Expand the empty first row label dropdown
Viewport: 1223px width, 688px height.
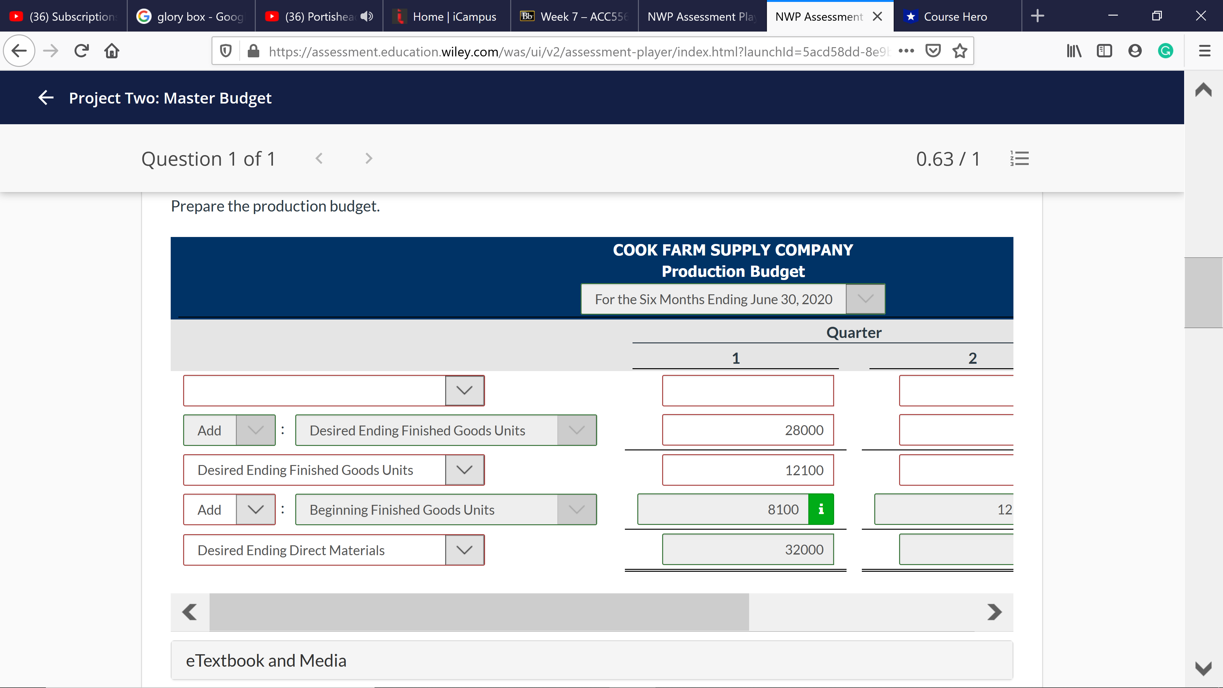pyautogui.click(x=464, y=391)
